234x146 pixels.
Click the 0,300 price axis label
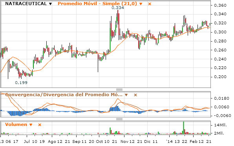point(220,32)
